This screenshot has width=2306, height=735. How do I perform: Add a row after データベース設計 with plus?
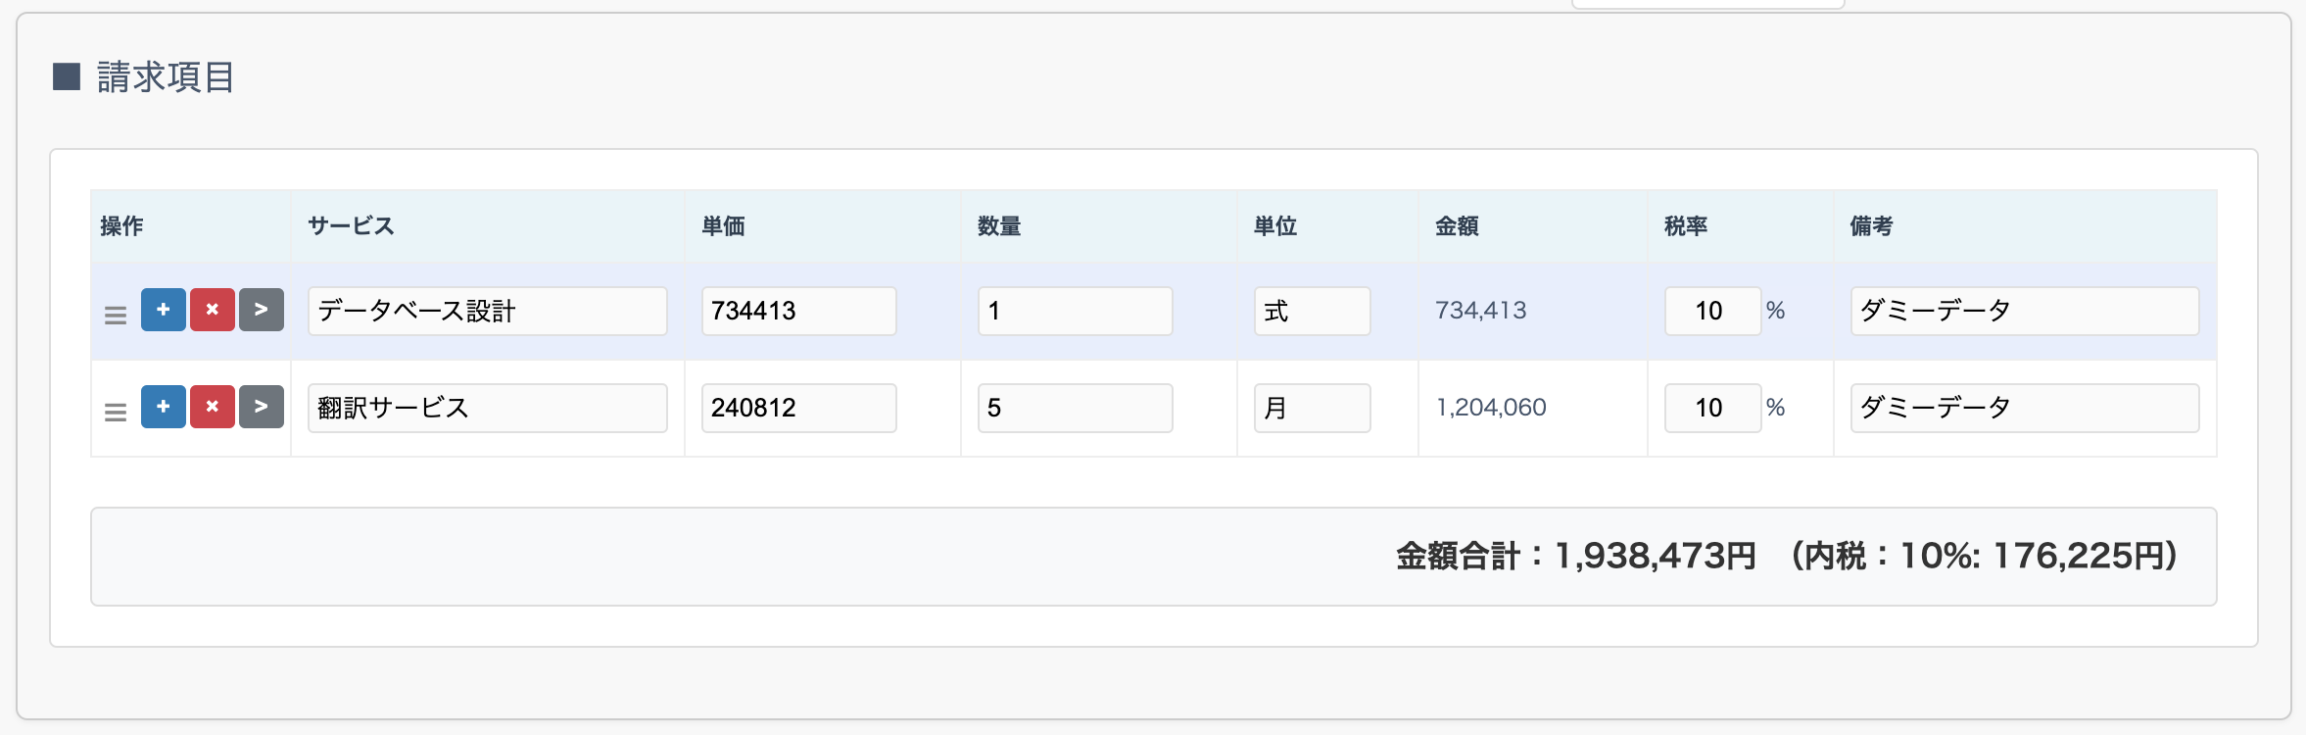(x=164, y=310)
